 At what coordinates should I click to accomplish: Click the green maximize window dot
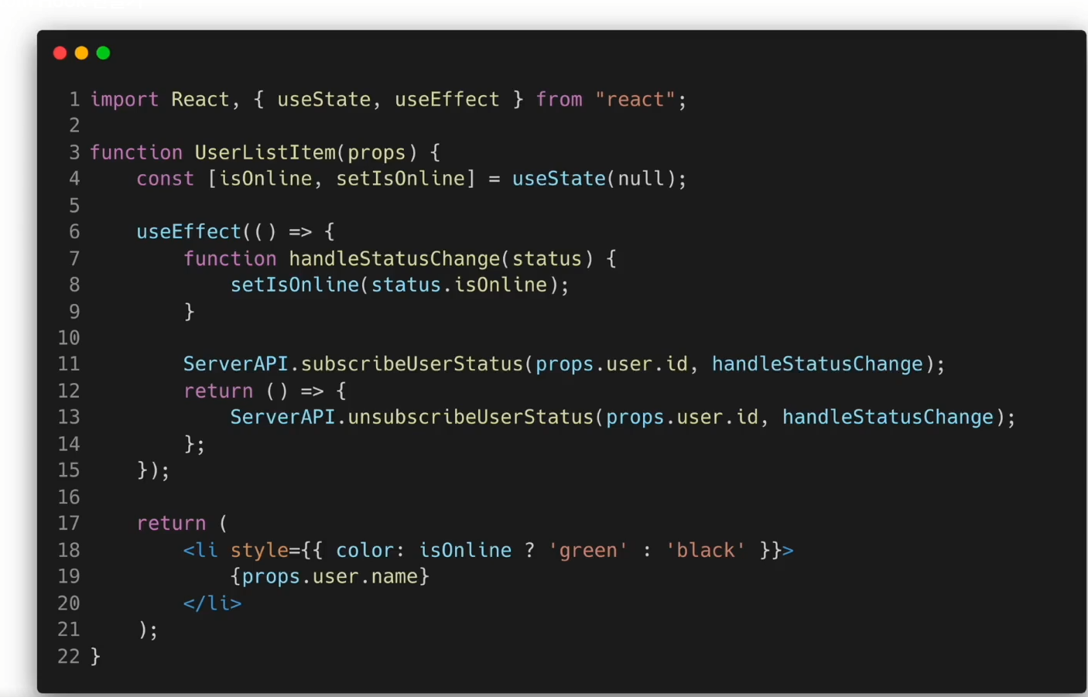point(103,53)
